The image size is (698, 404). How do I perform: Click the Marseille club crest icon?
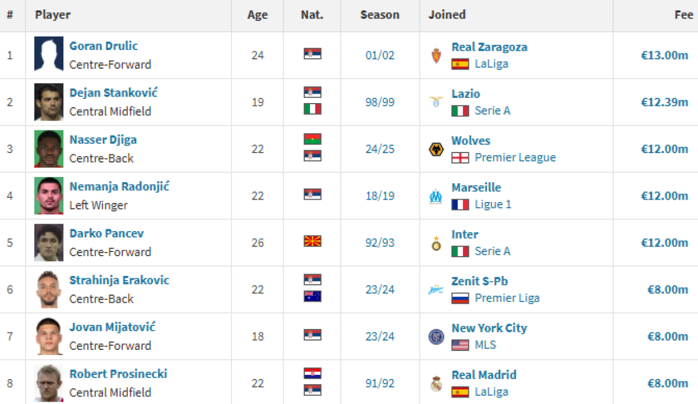tap(436, 196)
